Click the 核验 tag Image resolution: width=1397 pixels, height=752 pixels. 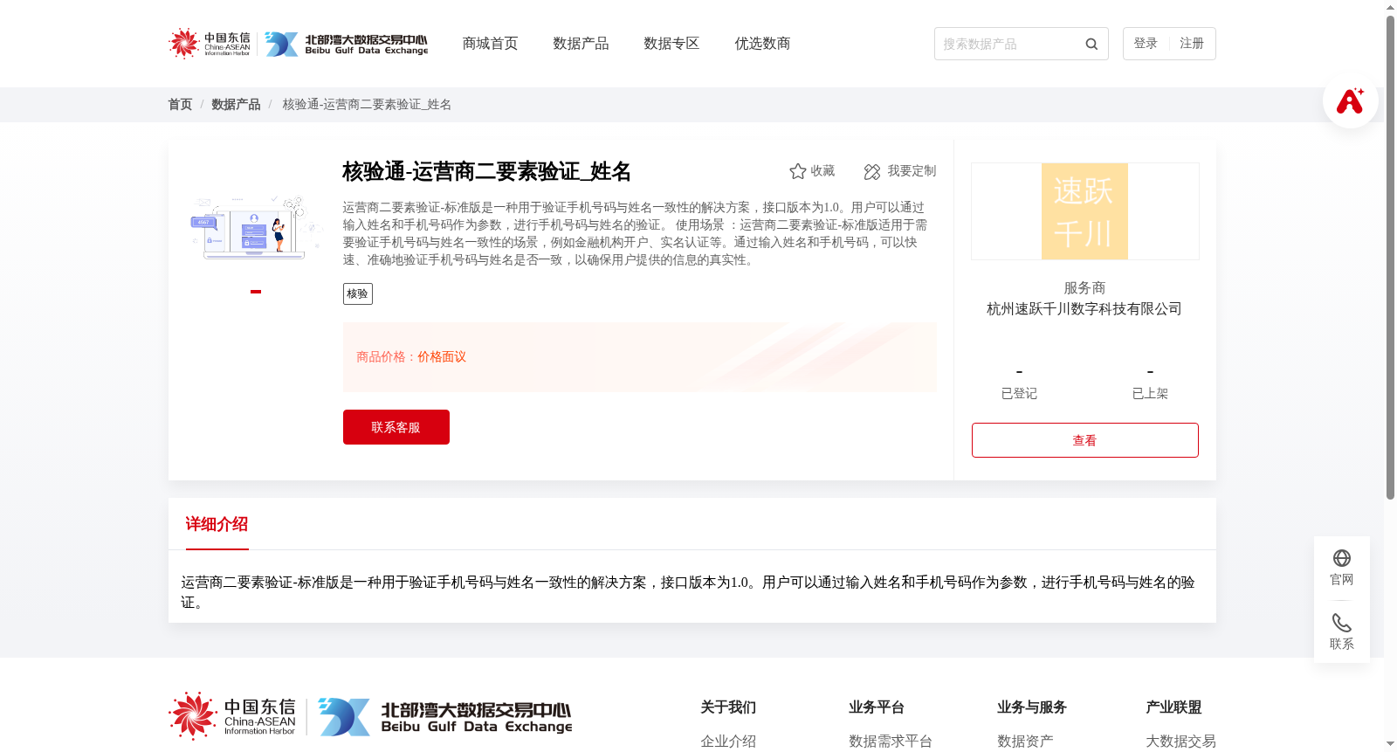click(x=358, y=293)
